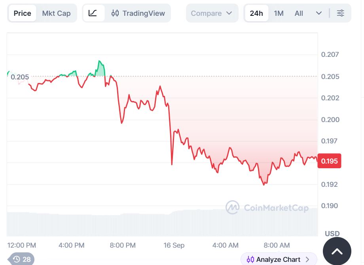Screen dimensions: 364x265
Task: Click the red 0.195 current price tag
Action: [x=329, y=161]
